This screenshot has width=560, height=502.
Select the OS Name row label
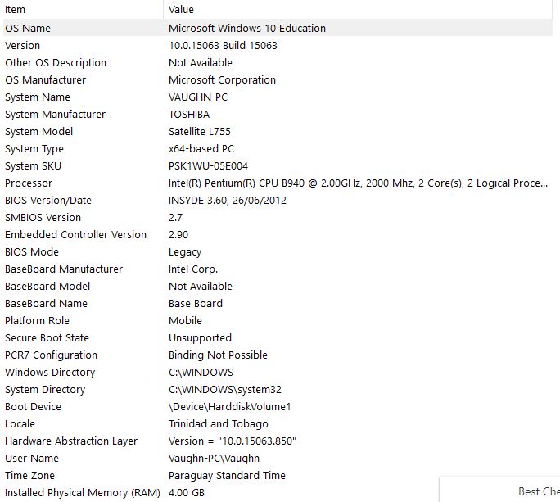28,28
